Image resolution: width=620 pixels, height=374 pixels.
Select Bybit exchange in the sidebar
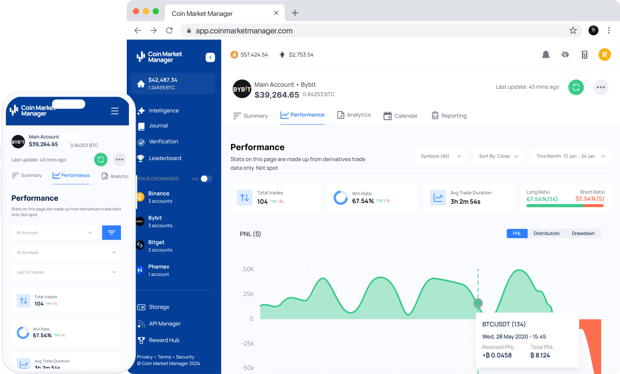point(154,222)
